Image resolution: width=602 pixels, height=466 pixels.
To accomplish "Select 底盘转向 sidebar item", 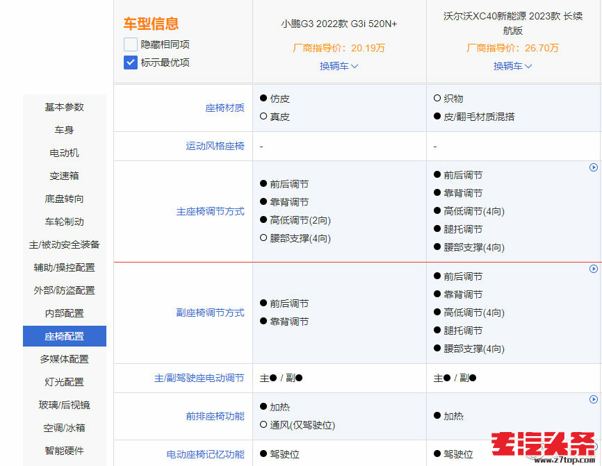I will [x=65, y=199].
